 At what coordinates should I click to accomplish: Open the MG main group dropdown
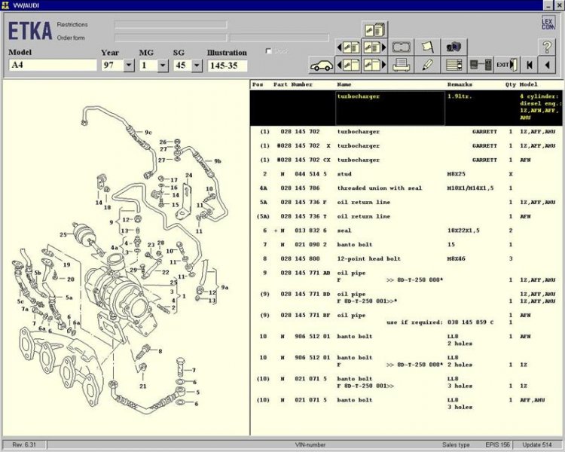163,66
